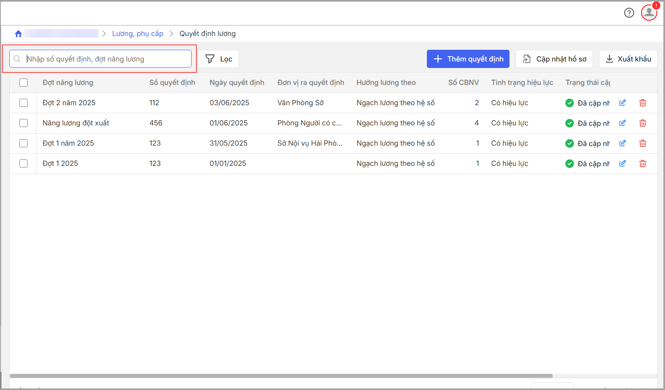The image size is (665, 390).
Task: Delete the 'Đợt 1 năm 2025' row
Action: click(642, 143)
